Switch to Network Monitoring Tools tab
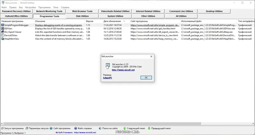 [49, 11]
